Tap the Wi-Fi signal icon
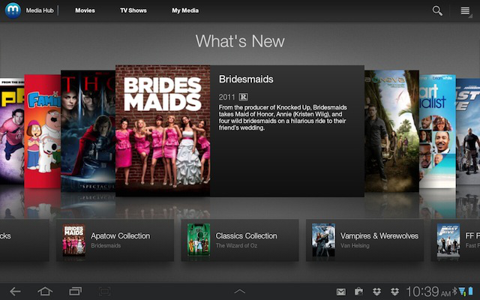 (462, 291)
